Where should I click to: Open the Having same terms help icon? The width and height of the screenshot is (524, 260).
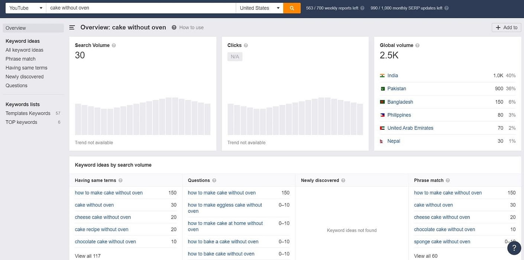pyautogui.click(x=121, y=180)
